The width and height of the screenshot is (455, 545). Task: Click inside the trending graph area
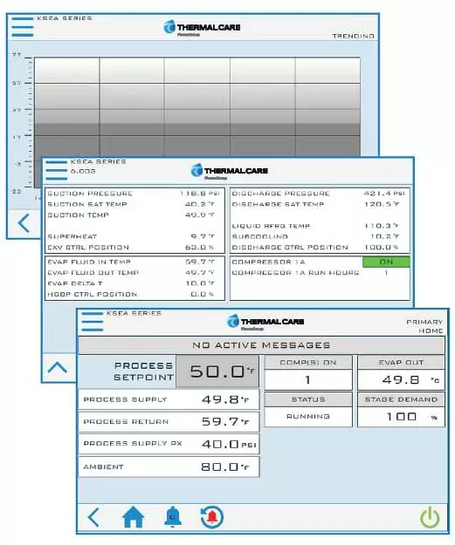[x=197, y=106]
